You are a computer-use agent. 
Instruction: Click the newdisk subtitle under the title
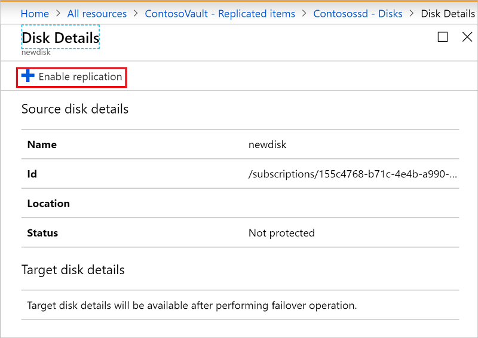pyautogui.click(x=36, y=52)
